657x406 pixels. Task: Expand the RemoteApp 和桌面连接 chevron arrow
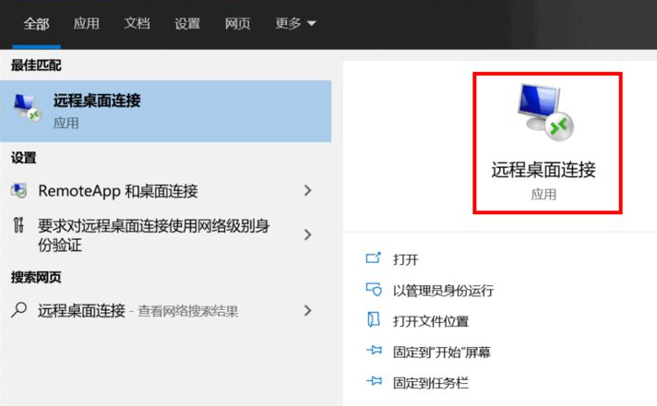[x=307, y=191]
